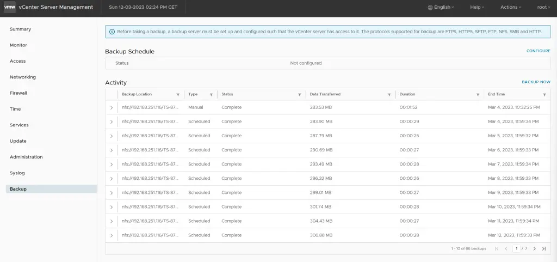Expand backup row ending Mar 9, 2023
557x262 pixels.
point(111,193)
